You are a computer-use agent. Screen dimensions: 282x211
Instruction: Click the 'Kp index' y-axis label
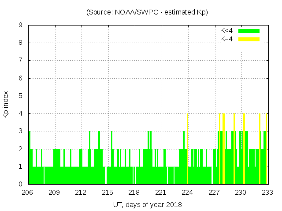click(6, 105)
